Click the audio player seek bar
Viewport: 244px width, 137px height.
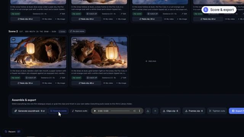120,111
